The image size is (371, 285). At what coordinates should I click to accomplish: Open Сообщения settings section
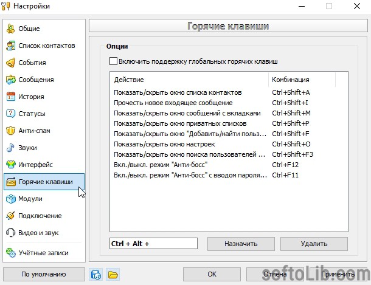click(44, 80)
